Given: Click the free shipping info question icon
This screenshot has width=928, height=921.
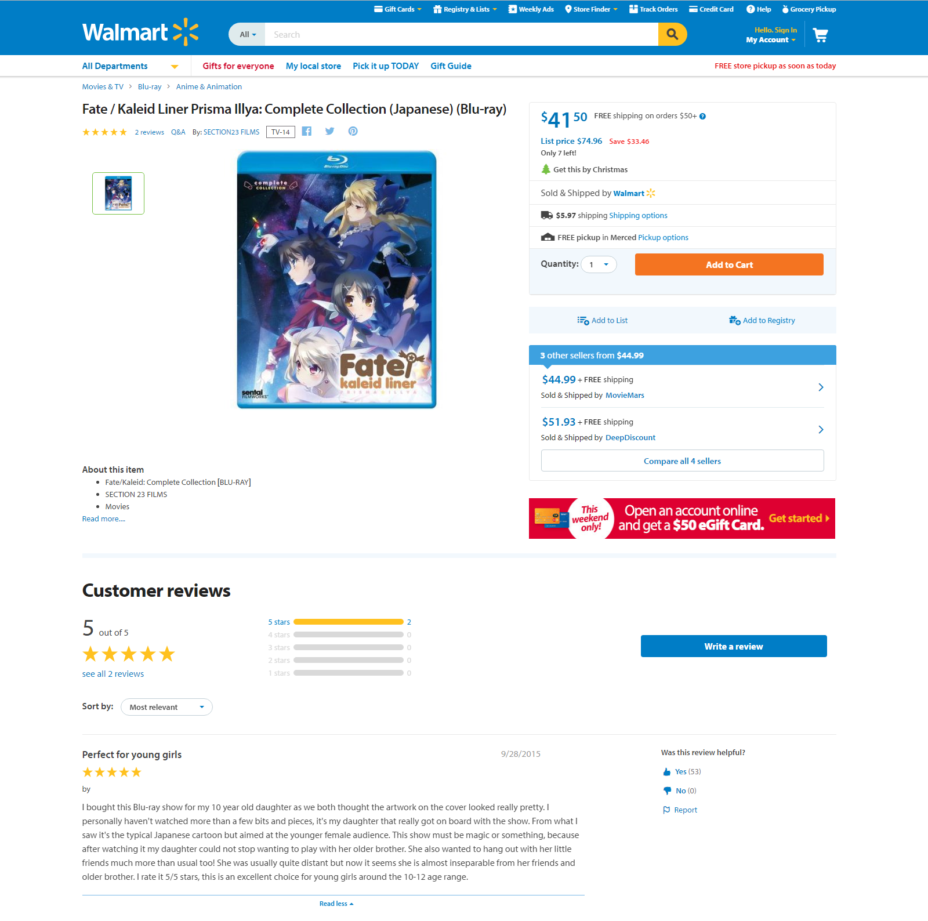Looking at the screenshot, I should click(702, 116).
